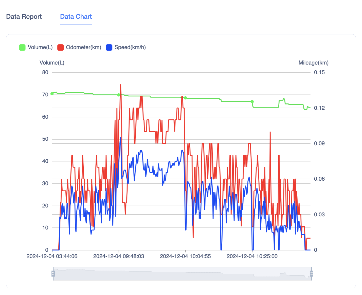The image size is (362, 295).
Task: Click the 2024-12-04 09:48:03 axis label
Action: (119, 256)
